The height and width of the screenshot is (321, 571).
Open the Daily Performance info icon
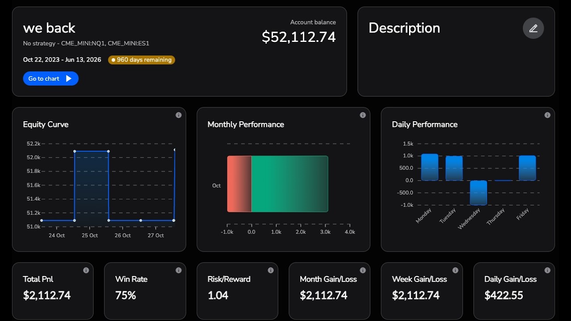click(x=547, y=115)
